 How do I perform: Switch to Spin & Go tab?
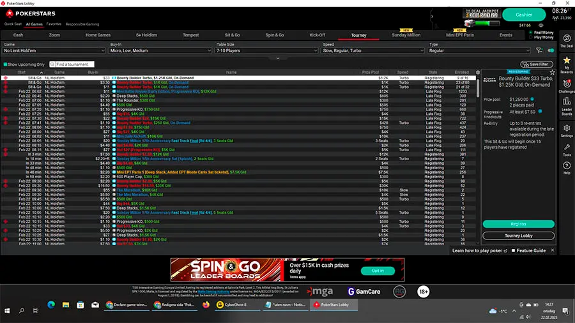tap(275, 35)
